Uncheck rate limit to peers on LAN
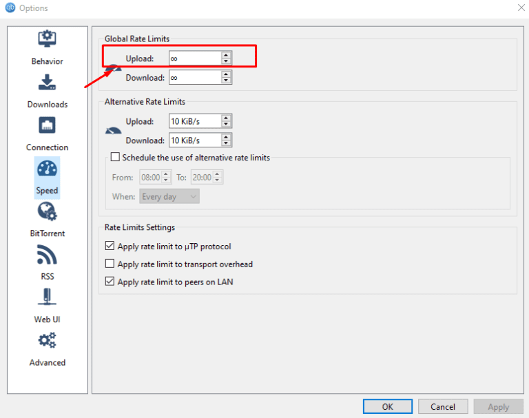529x418 pixels. (x=110, y=282)
